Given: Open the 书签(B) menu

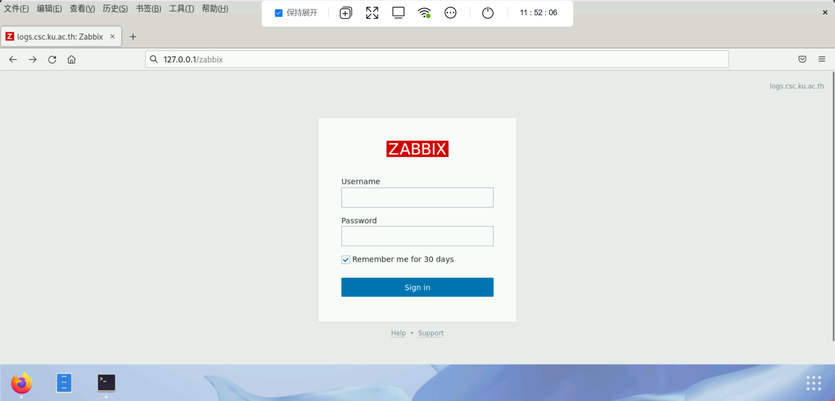Looking at the screenshot, I should pos(148,9).
